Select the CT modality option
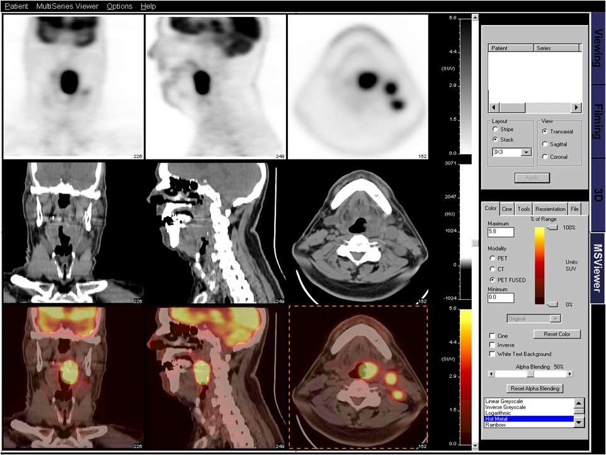This screenshot has width=606, height=455. 491,268
